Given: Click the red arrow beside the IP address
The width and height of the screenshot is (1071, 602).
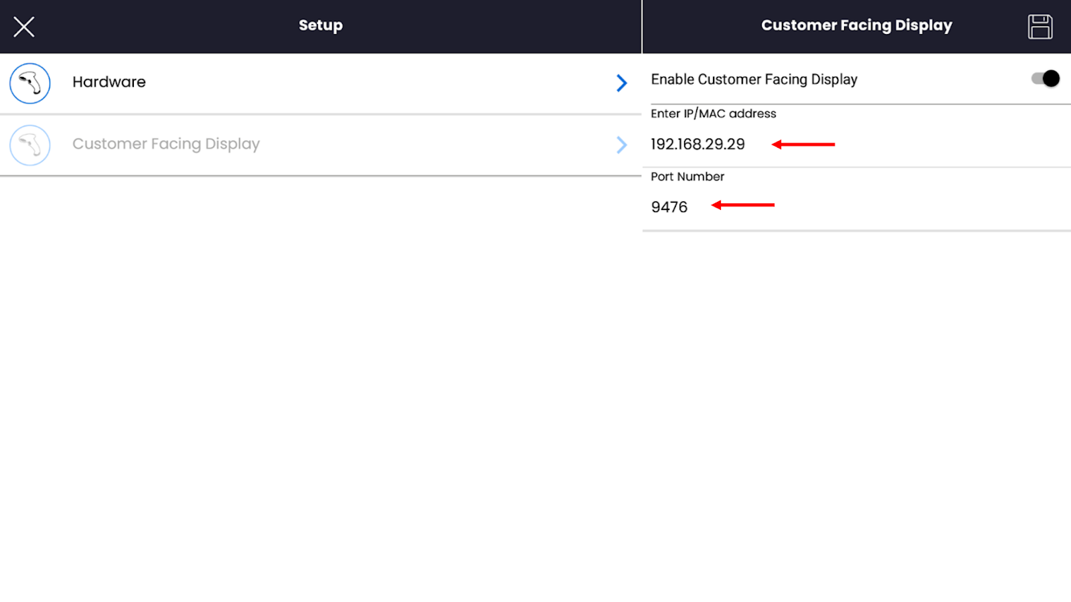Looking at the screenshot, I should (x=803, y=144).
